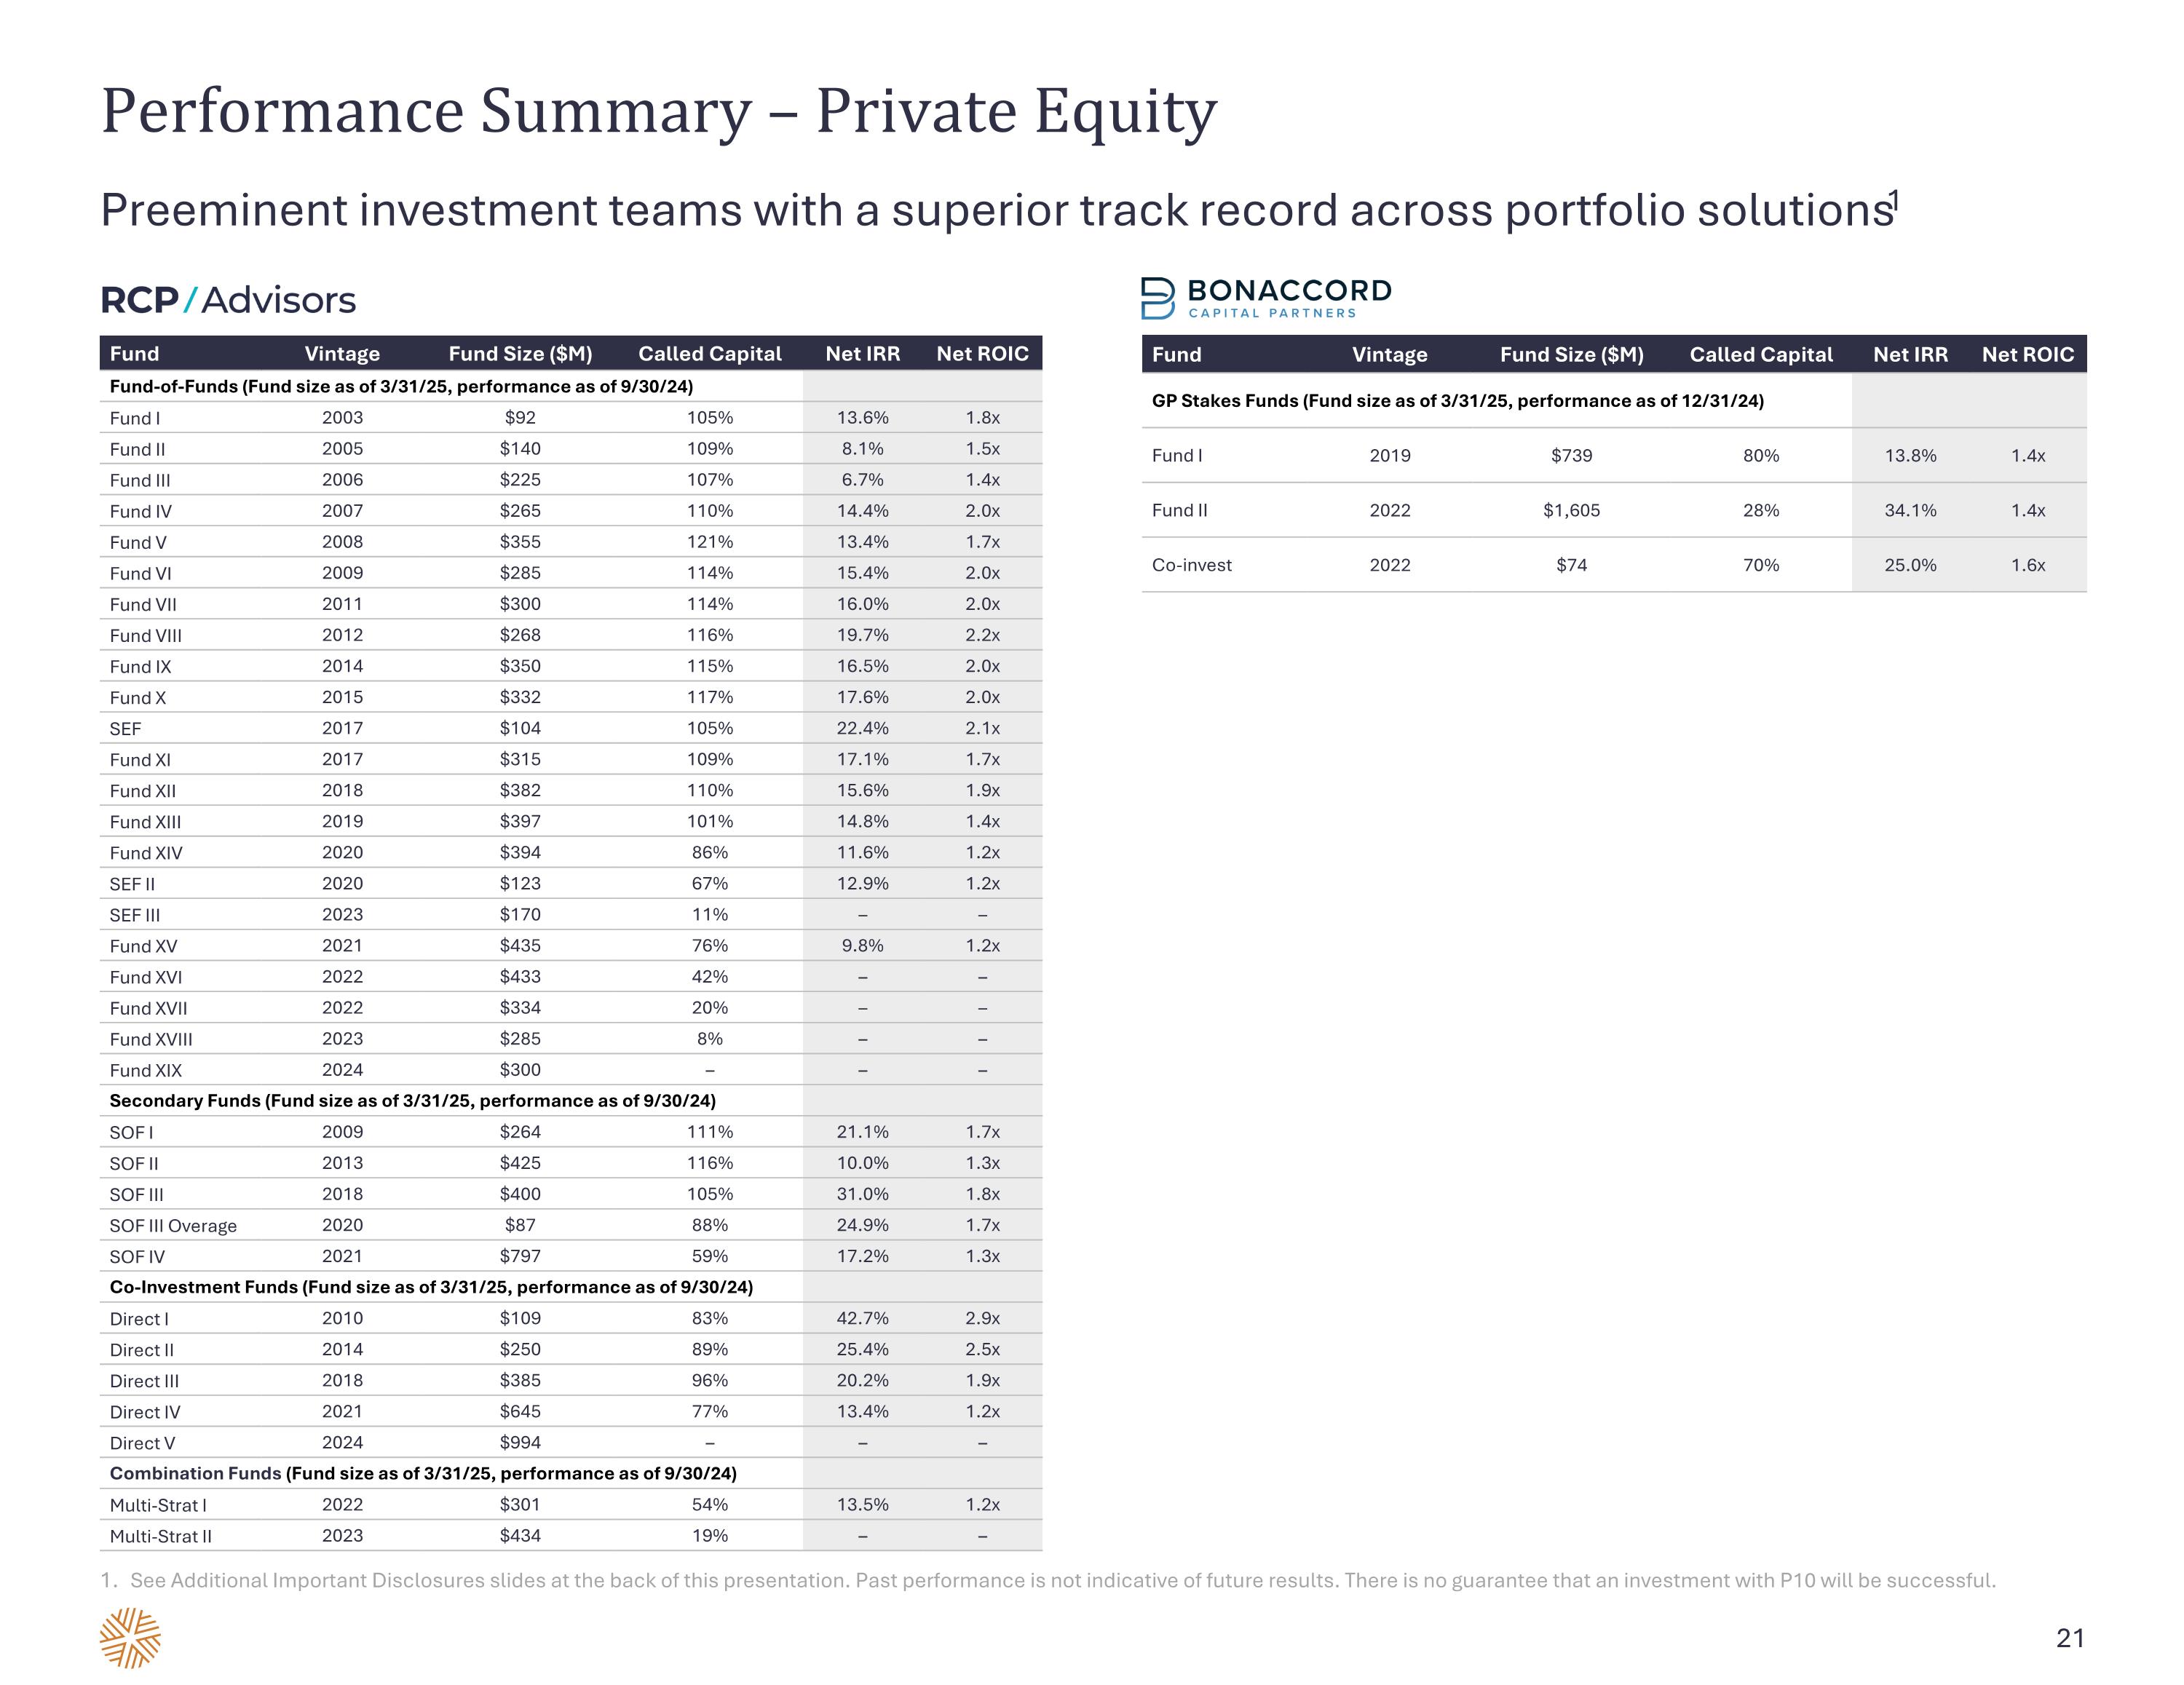Select the SOF III Overage row label
The height and width of the screenshot is (1685, 2184).
(x=173, y=1226)
